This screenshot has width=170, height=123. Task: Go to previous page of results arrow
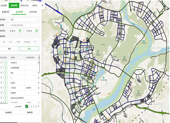pos(24,106)
